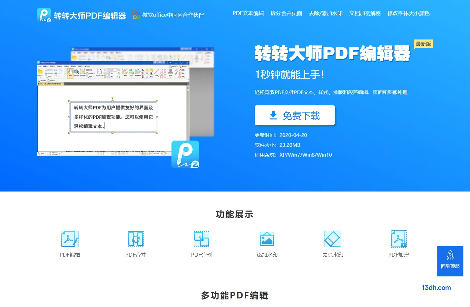
Task: Select the PDF编辑 feature icon
Action: 70,239
